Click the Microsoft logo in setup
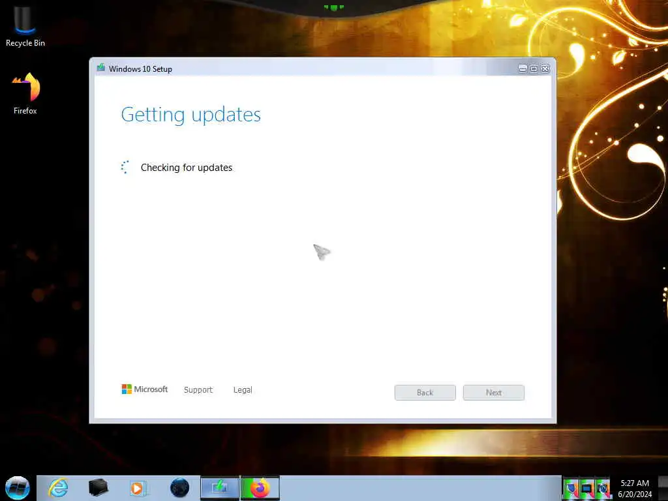 pyautogui.click(x=144, y=389)
